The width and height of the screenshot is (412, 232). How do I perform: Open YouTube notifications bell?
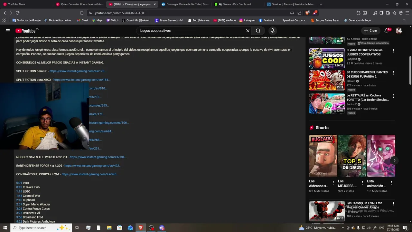387,31
